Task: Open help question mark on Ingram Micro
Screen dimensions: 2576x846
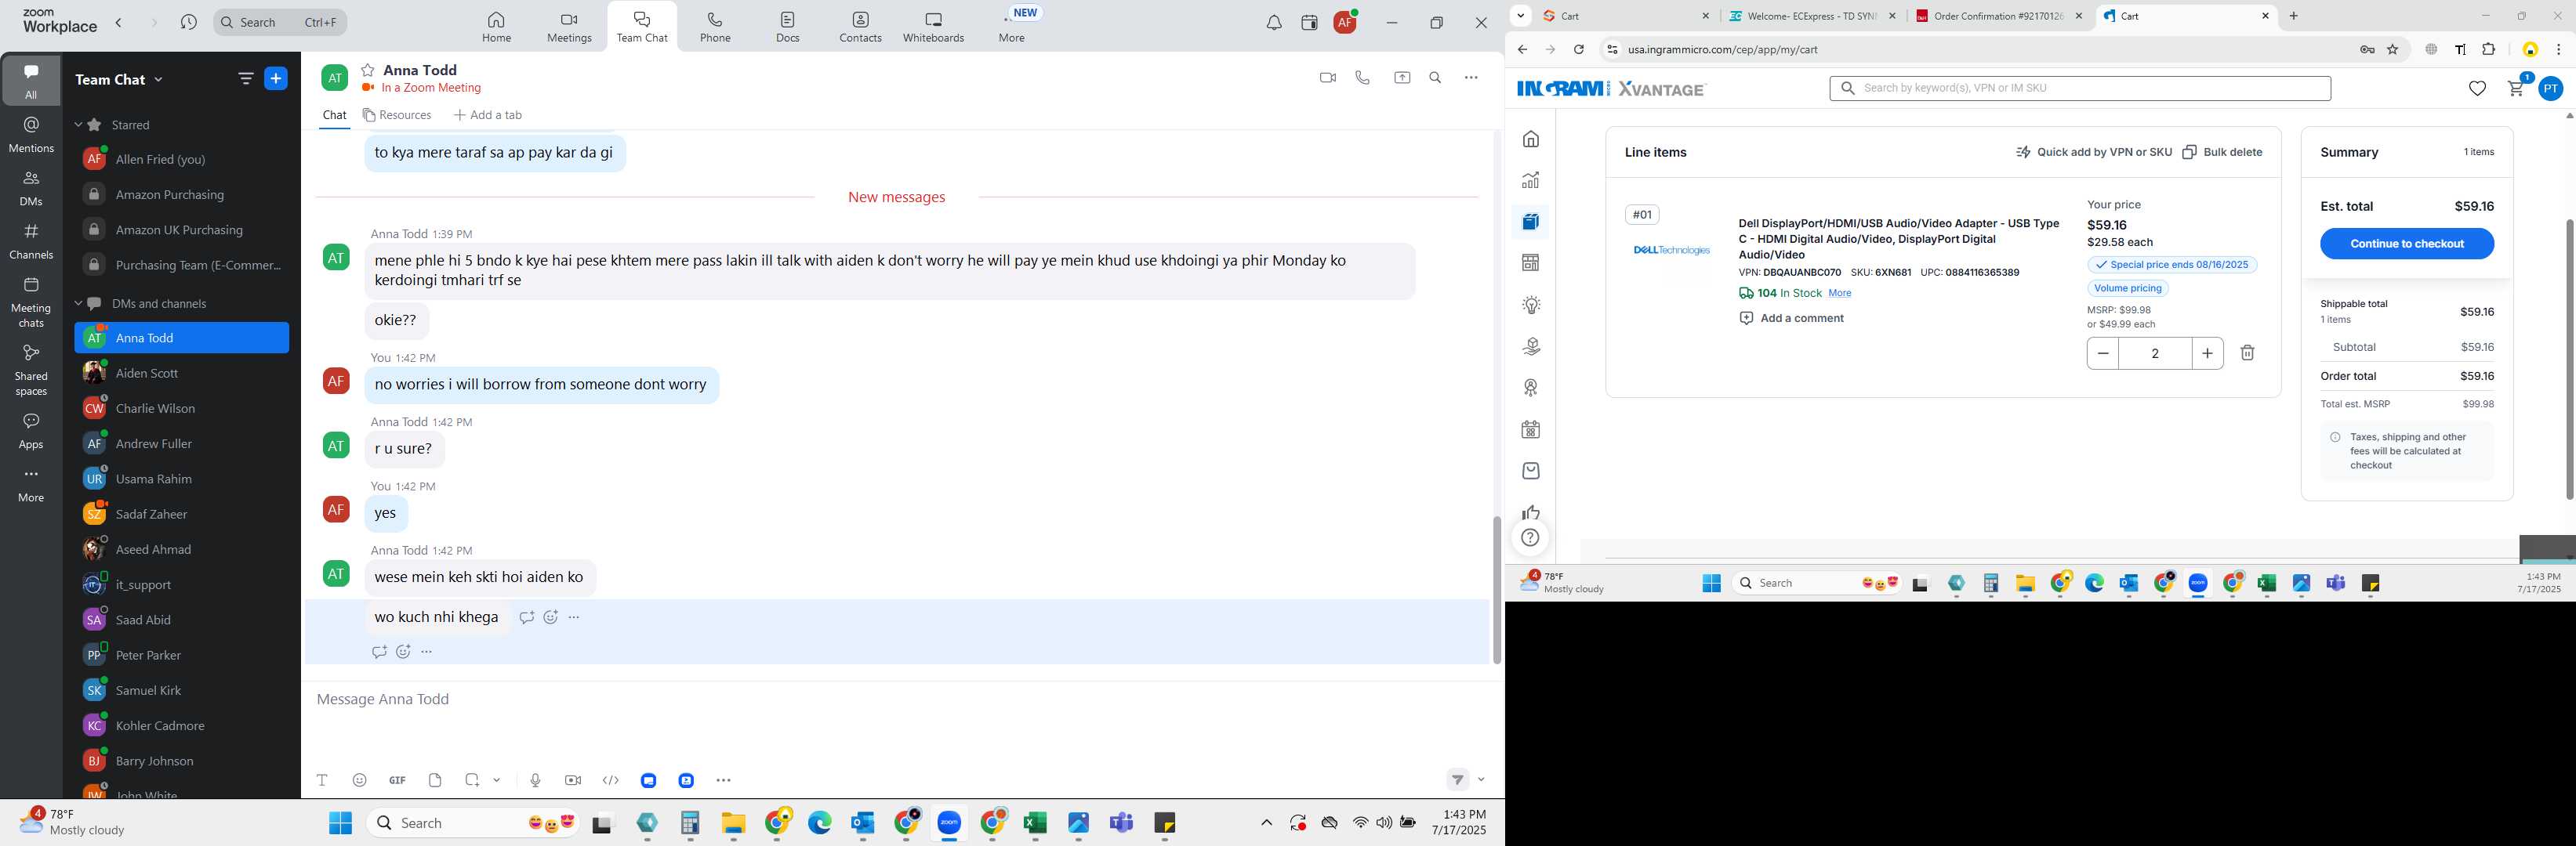Action: (x=1530, y=538)
